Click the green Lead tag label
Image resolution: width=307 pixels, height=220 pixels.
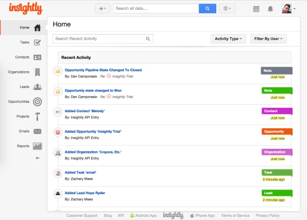(277, 193)
